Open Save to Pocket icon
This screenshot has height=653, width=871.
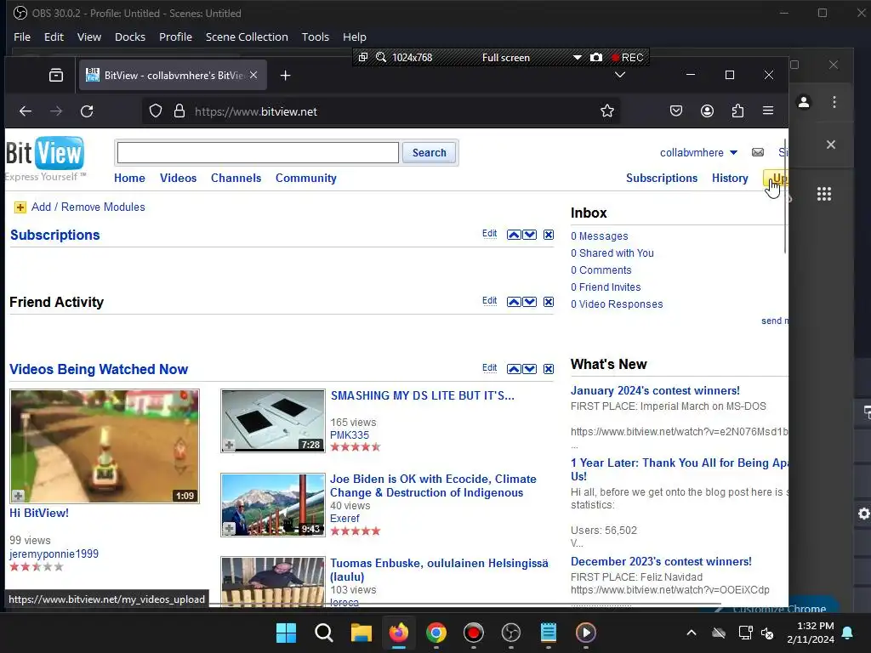(x=676, y=111)
